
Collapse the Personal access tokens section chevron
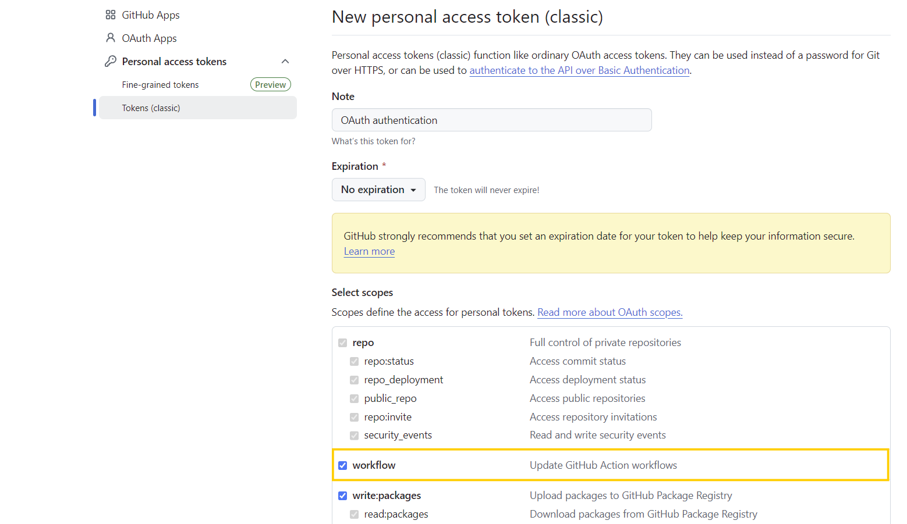click(285, 62)
